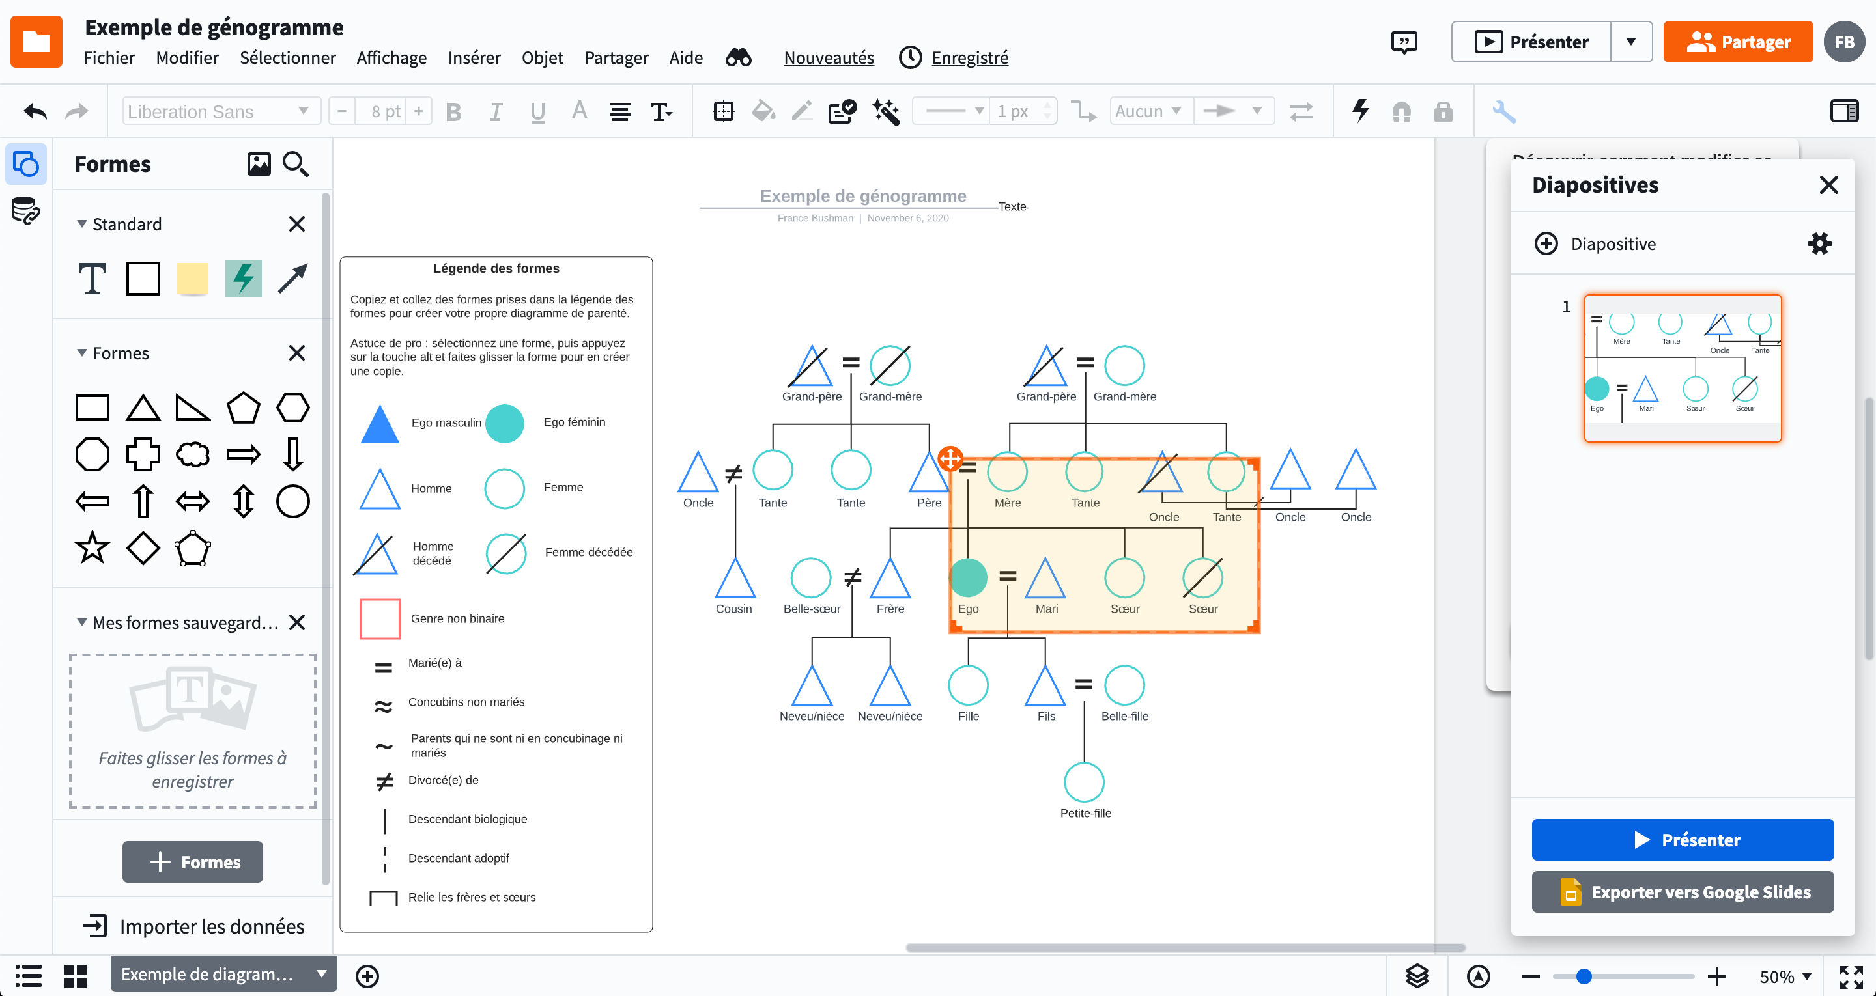Open the Affichage menu
Viewport: 1876px width, 996px height.
(x=391, y=57)
